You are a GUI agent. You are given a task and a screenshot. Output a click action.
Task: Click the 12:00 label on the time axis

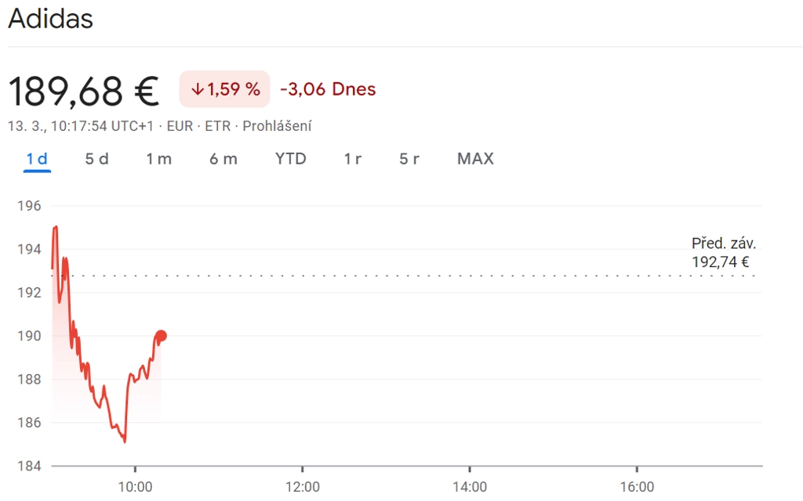(x=302, y=486)
